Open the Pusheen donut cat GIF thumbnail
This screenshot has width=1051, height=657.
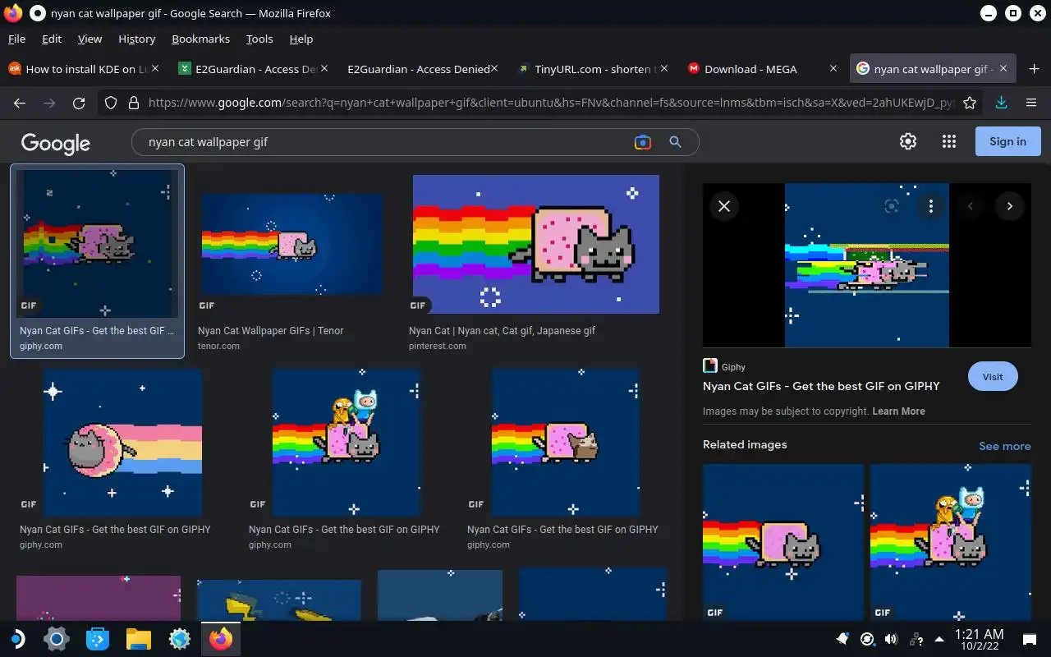tap(122, 442)
